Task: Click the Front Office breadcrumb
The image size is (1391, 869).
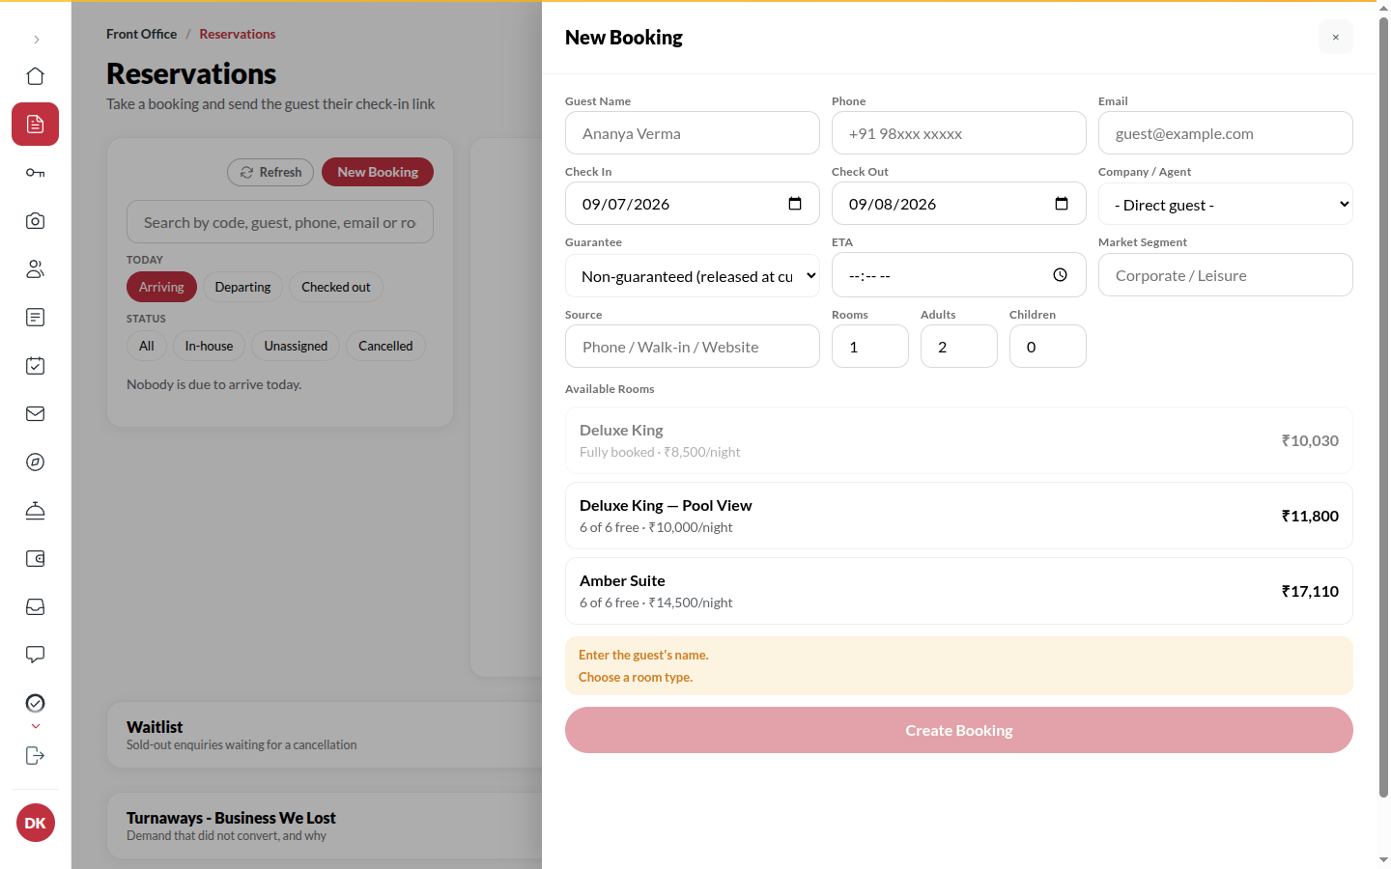Action: point(141,34)
